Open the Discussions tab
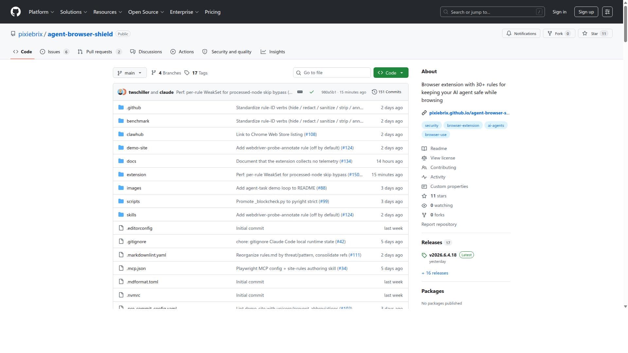This screenshot has height=353, width=628. click(x=146, y=52)
